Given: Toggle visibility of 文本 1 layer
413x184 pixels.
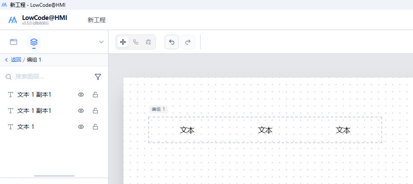Looking at the screenshot, I should pos(81,127).
